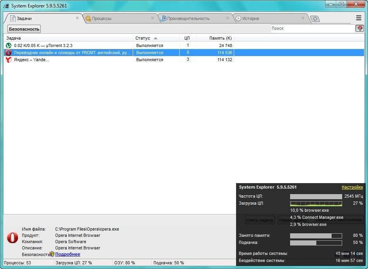Switch to the Задачи tab
Screen dimensions: 368x269
43,18
